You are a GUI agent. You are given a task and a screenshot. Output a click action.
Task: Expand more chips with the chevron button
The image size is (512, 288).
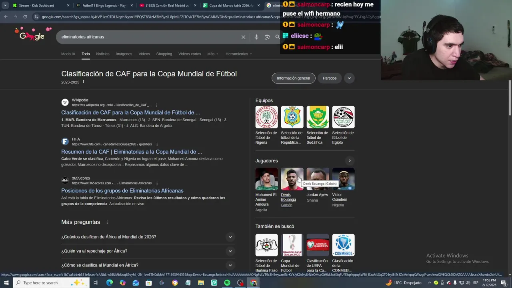point(349,78)
